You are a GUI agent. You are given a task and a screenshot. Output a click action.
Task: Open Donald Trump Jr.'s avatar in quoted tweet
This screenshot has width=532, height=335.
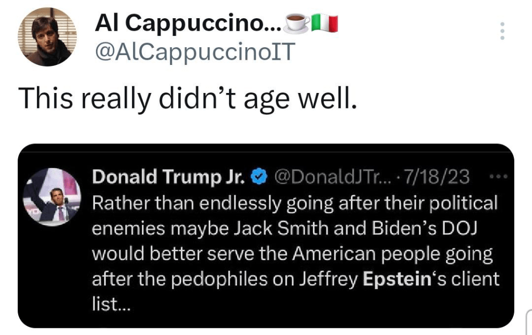pos(51,197)
